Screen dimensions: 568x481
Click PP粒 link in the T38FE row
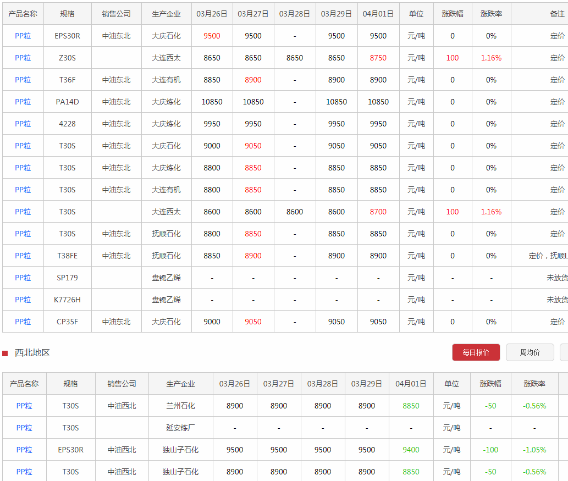(23, 256)
